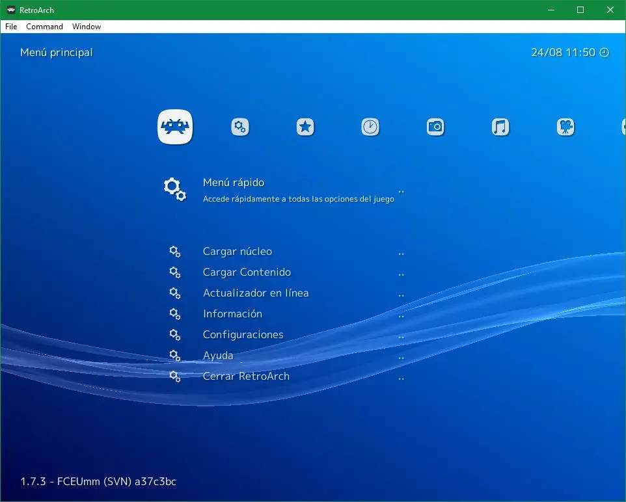Open the Información submenu

coord(232,314)
